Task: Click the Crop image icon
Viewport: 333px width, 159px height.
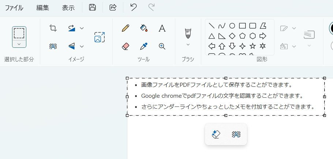Action: click(x=53, y=28)
